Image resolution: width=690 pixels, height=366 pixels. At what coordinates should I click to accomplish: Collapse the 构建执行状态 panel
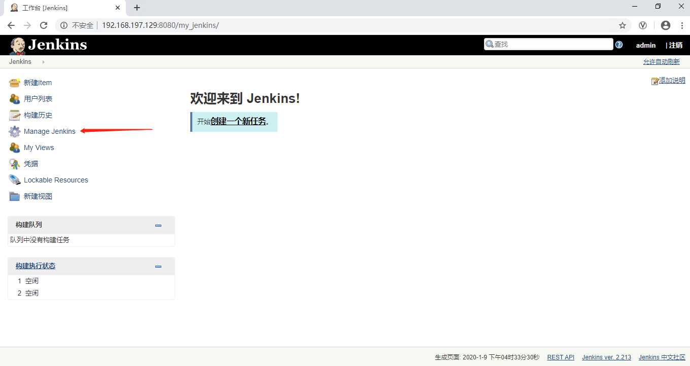(158, 266)
